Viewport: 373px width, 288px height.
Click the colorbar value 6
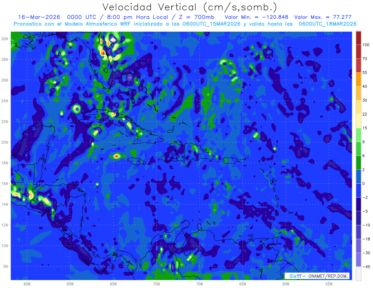tap(364, 156)
